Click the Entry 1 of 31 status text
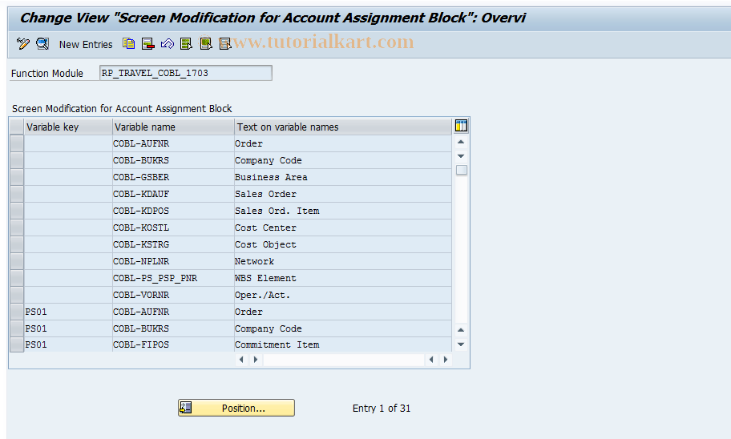The image size is (731, 439). tap(382, 409)
